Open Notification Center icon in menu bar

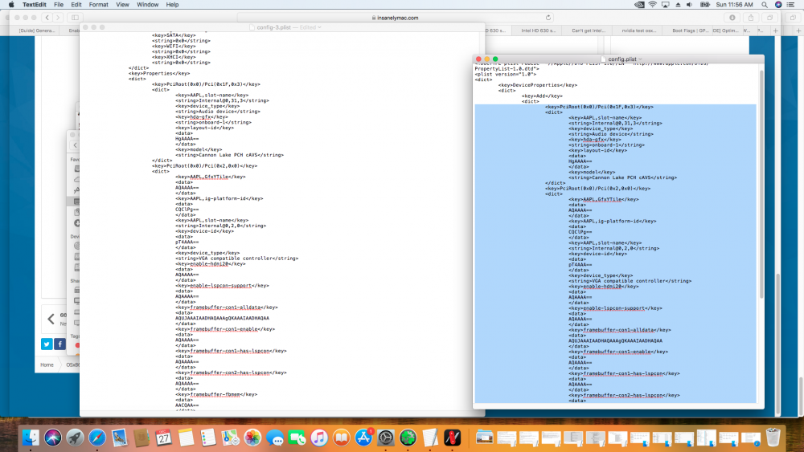pos(790,5)
